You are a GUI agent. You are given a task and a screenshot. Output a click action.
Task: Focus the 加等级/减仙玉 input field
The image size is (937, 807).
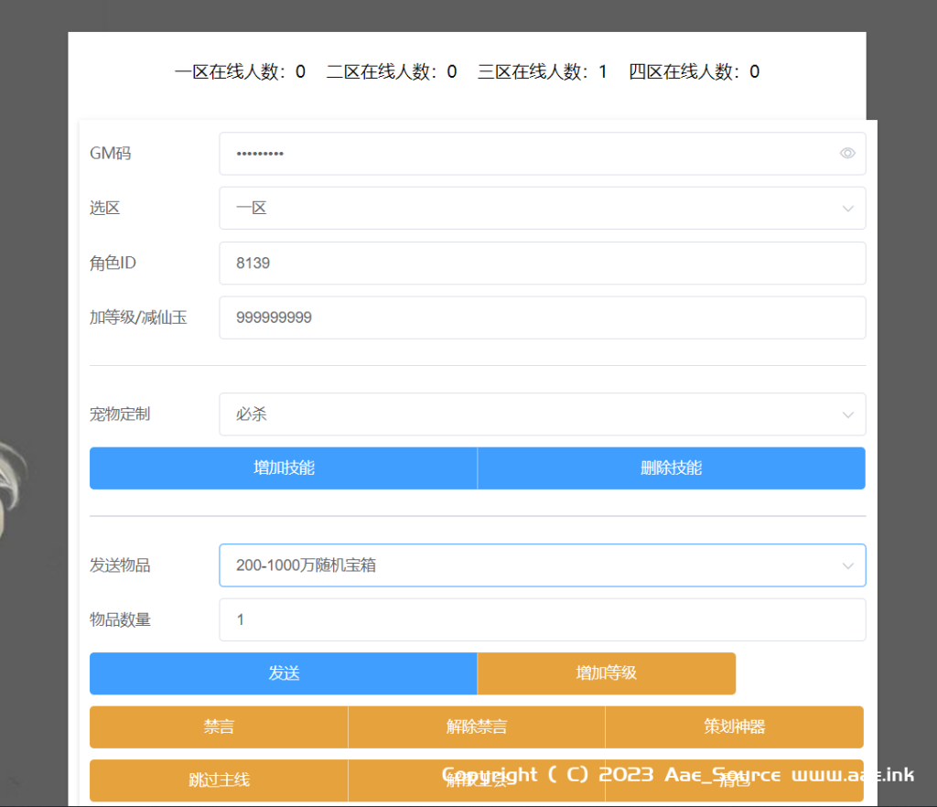(542, 317)
